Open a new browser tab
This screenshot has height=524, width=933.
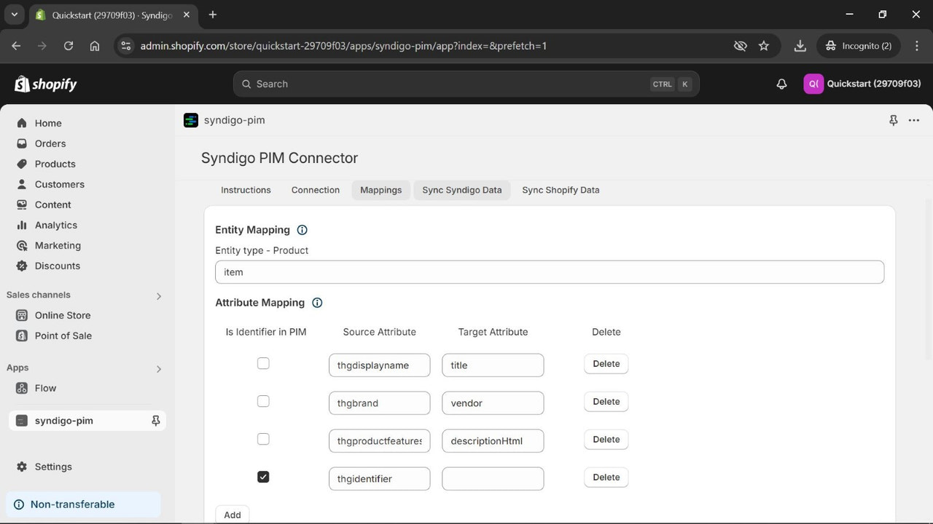click(x=213, y=15)
